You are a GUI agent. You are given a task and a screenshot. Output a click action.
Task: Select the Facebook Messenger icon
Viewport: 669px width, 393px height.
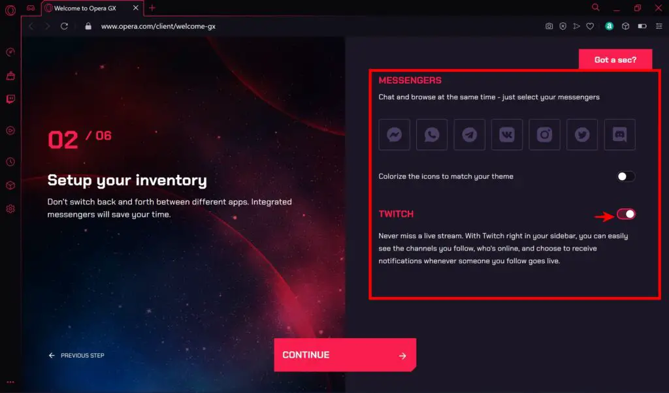[x=394, y=134]
